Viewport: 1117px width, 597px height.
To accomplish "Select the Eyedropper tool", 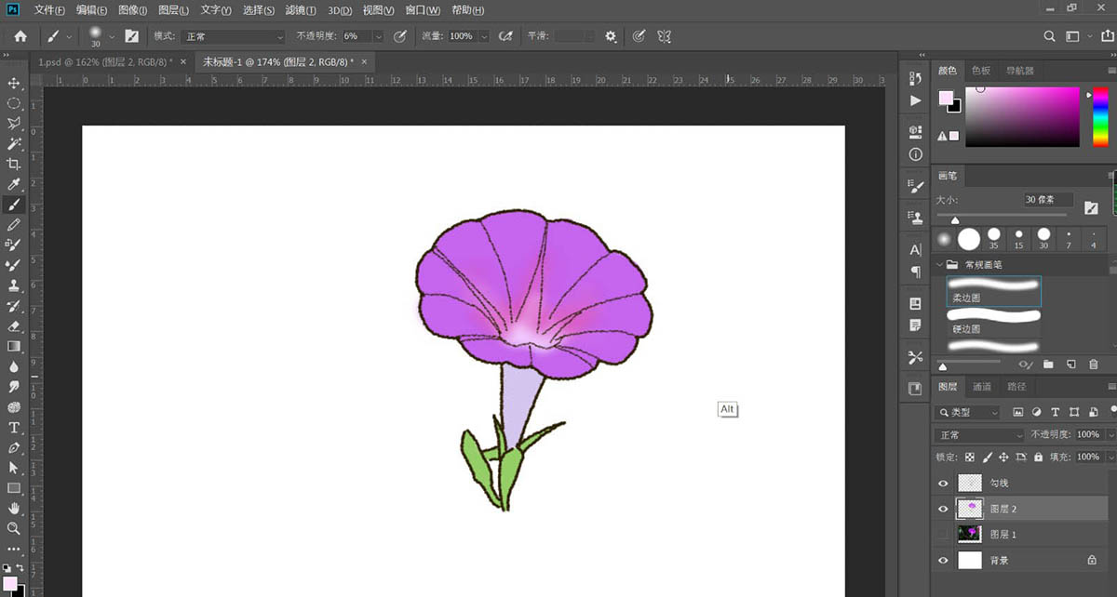I will click(14, 184).
